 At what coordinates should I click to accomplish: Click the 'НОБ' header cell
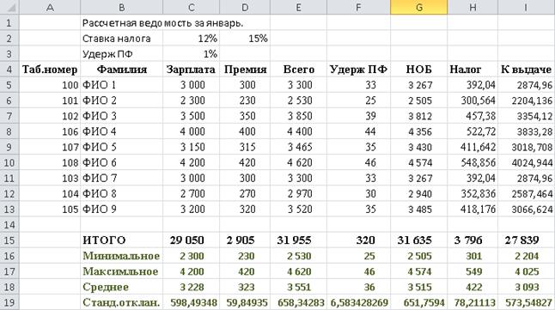click(419, 70)
